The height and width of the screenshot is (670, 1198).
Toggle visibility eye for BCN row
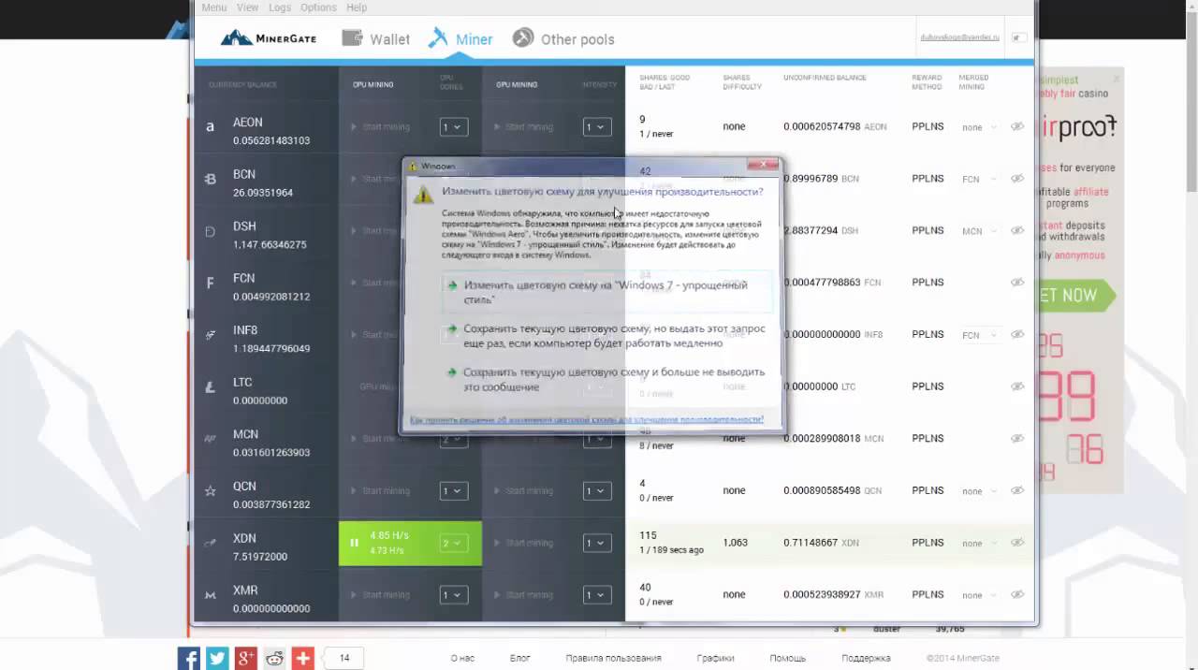coord(1017,179)
